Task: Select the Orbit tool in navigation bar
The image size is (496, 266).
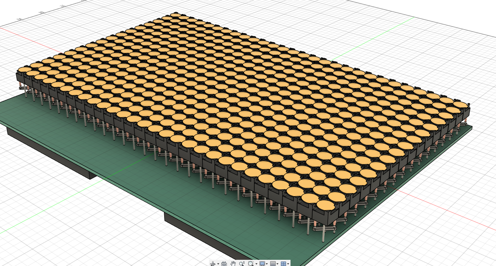Action: click(x=213, y=264)
